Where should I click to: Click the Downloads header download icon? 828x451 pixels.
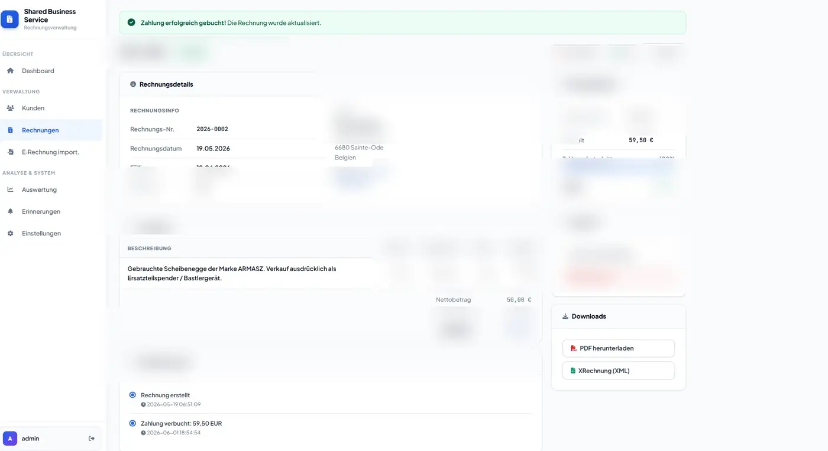(565, 316)
